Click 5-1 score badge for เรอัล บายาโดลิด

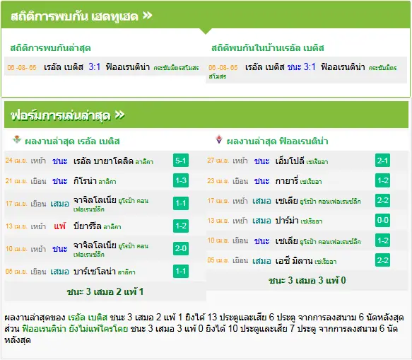181,161
